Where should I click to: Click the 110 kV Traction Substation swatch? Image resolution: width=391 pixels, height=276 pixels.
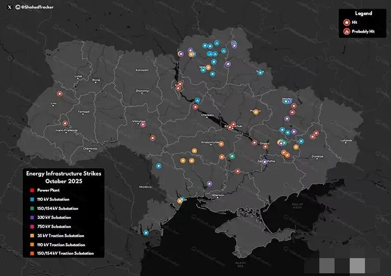(32, 245)
